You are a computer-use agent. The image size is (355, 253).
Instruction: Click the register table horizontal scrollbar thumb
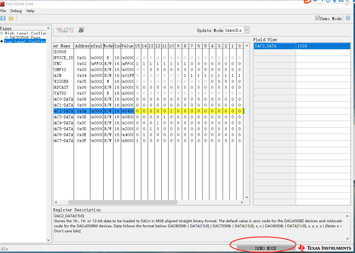[123, 202]
